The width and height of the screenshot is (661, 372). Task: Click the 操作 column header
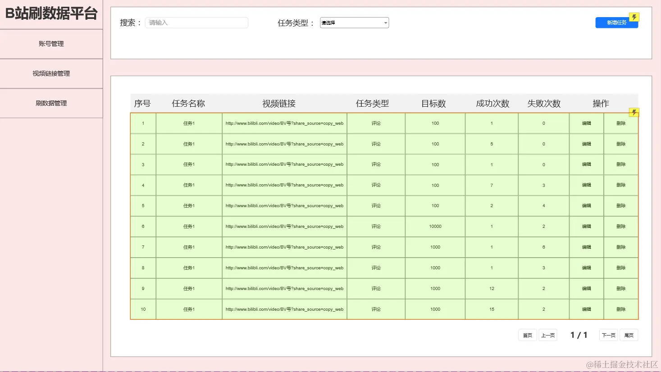[x=601, y=104]
